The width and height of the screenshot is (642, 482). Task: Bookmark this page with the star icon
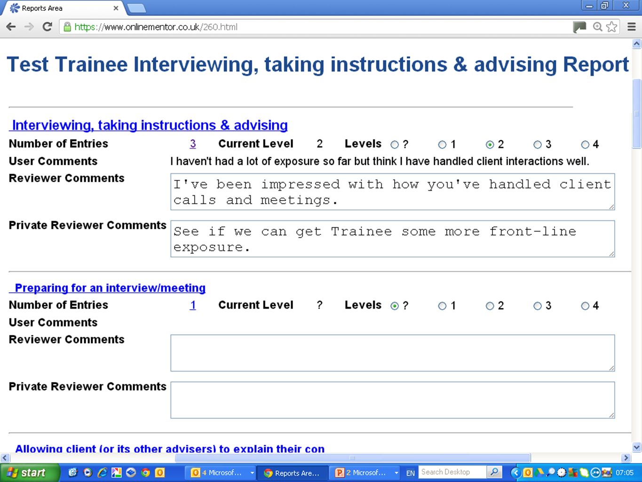611,27
